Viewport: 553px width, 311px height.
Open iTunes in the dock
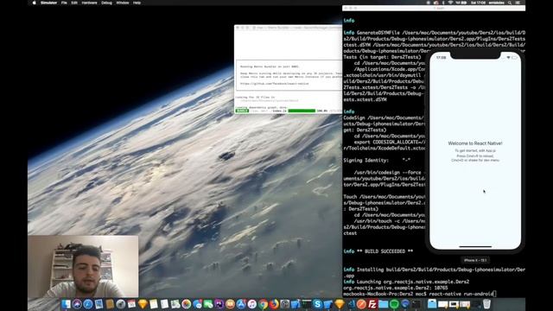pyautogui.click(x=252, y=304)
